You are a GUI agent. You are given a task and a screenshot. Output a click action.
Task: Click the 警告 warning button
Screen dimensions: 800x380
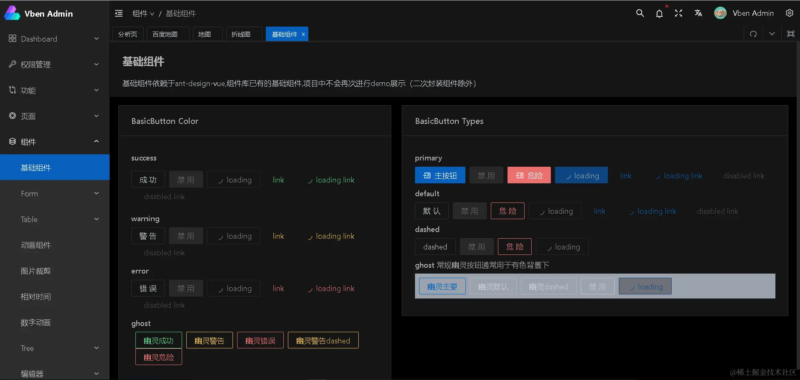[x=148, y=236]
